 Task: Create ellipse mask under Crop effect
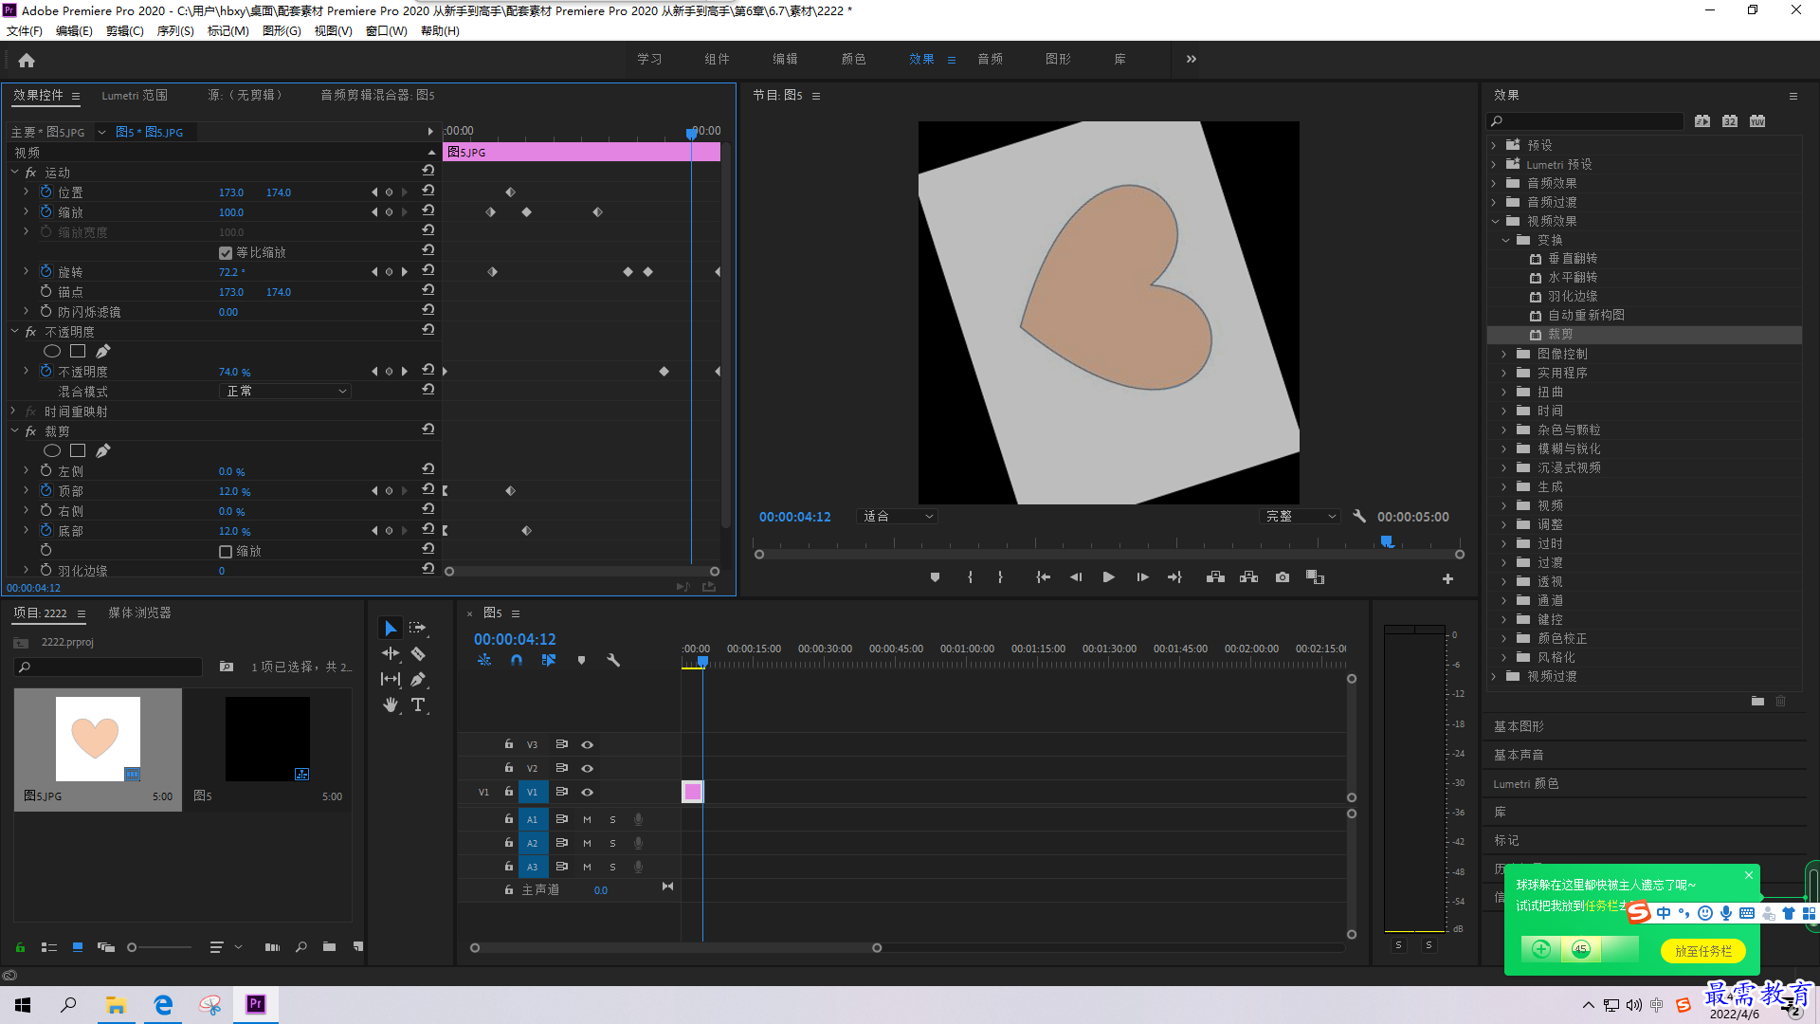(52, 451)
